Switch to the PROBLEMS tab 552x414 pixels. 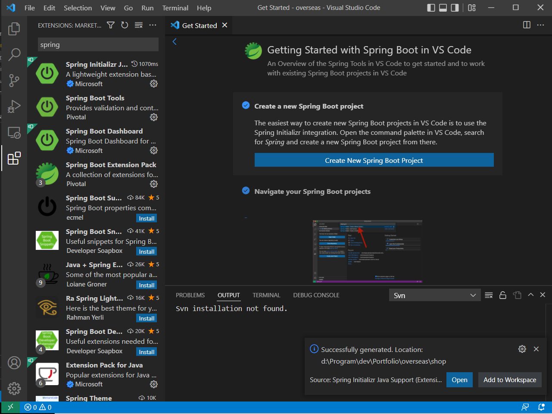tap(190, 295)
